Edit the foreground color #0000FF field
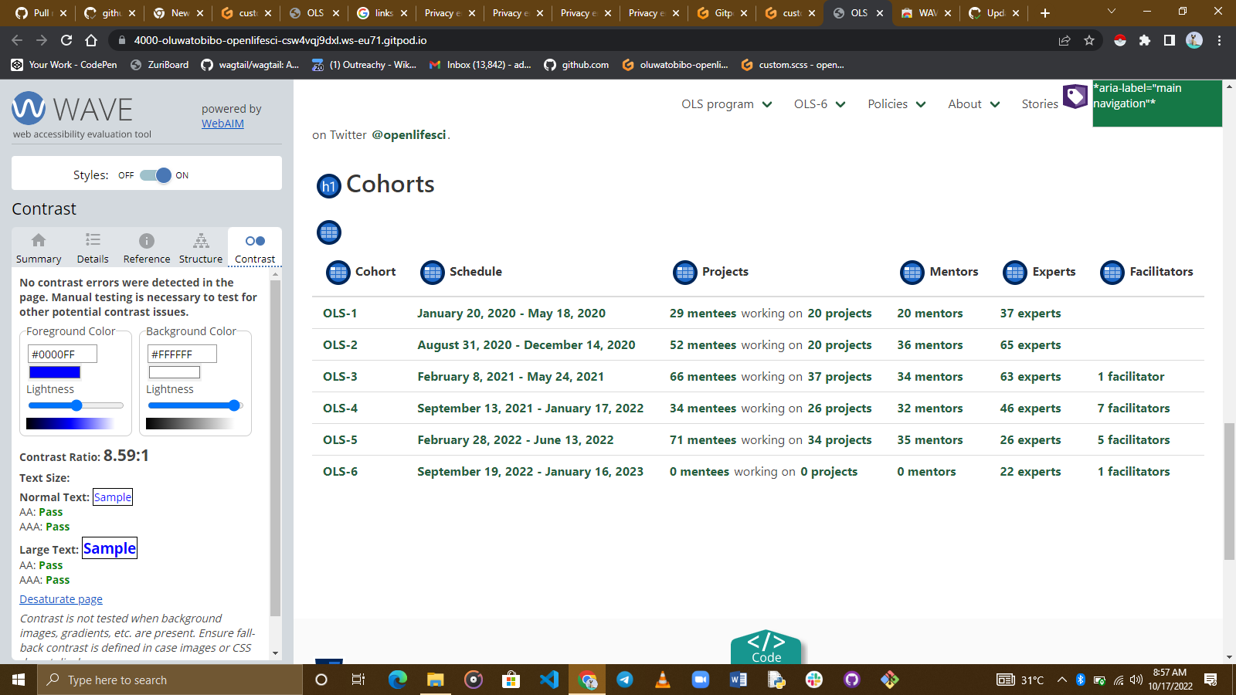Screen dimensions: 1236x695 (63, 354)
